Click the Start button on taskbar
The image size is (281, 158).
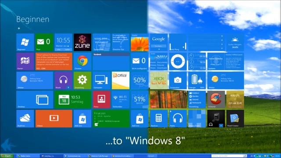point(7,156)
